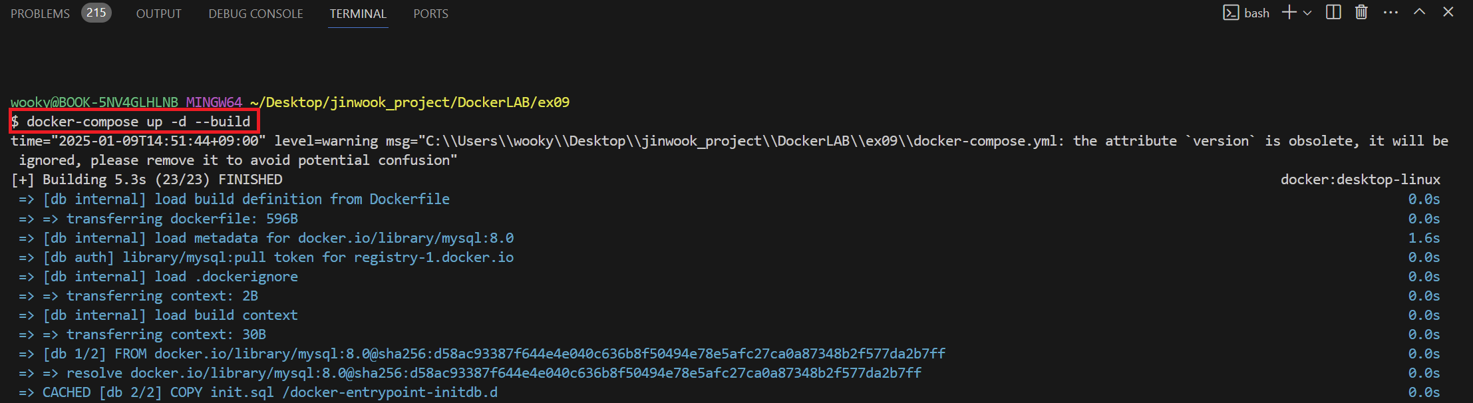Expand the launch profile dropdown beside the plus
1473x403 pixels.
1307,13
